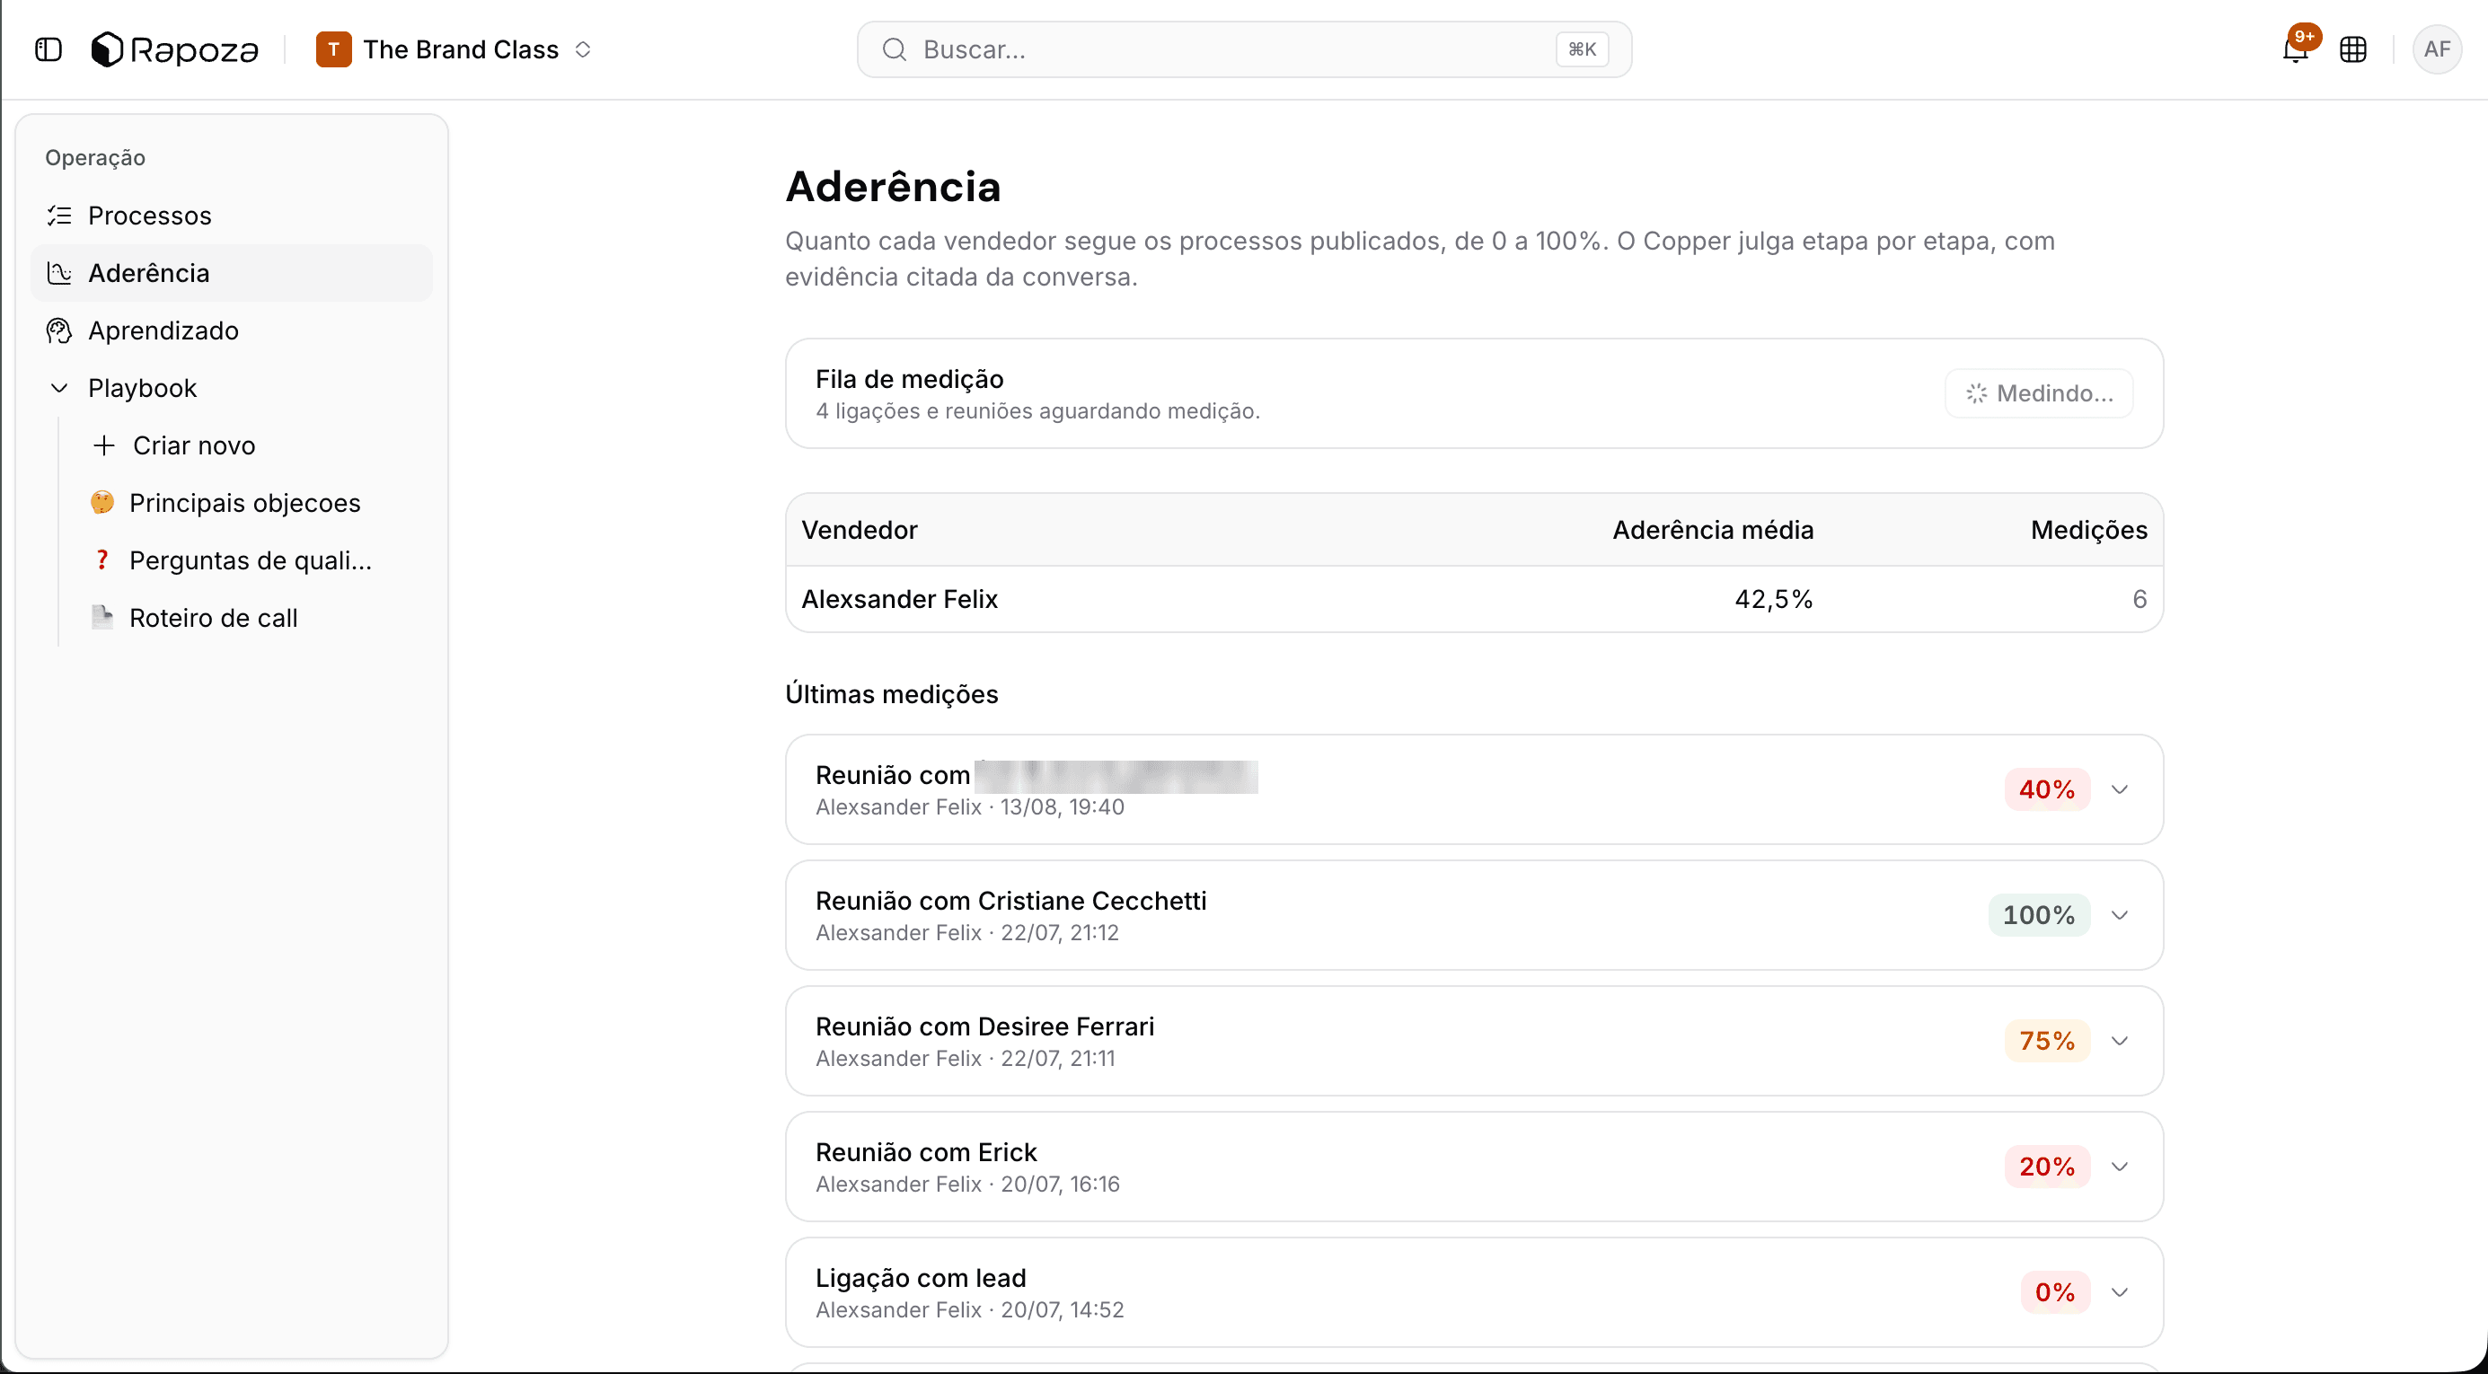Viewport: 2488px width, 1374px height.
Task: Open The Brand Class workspace switcher
Action: click(x=454, y=49)
